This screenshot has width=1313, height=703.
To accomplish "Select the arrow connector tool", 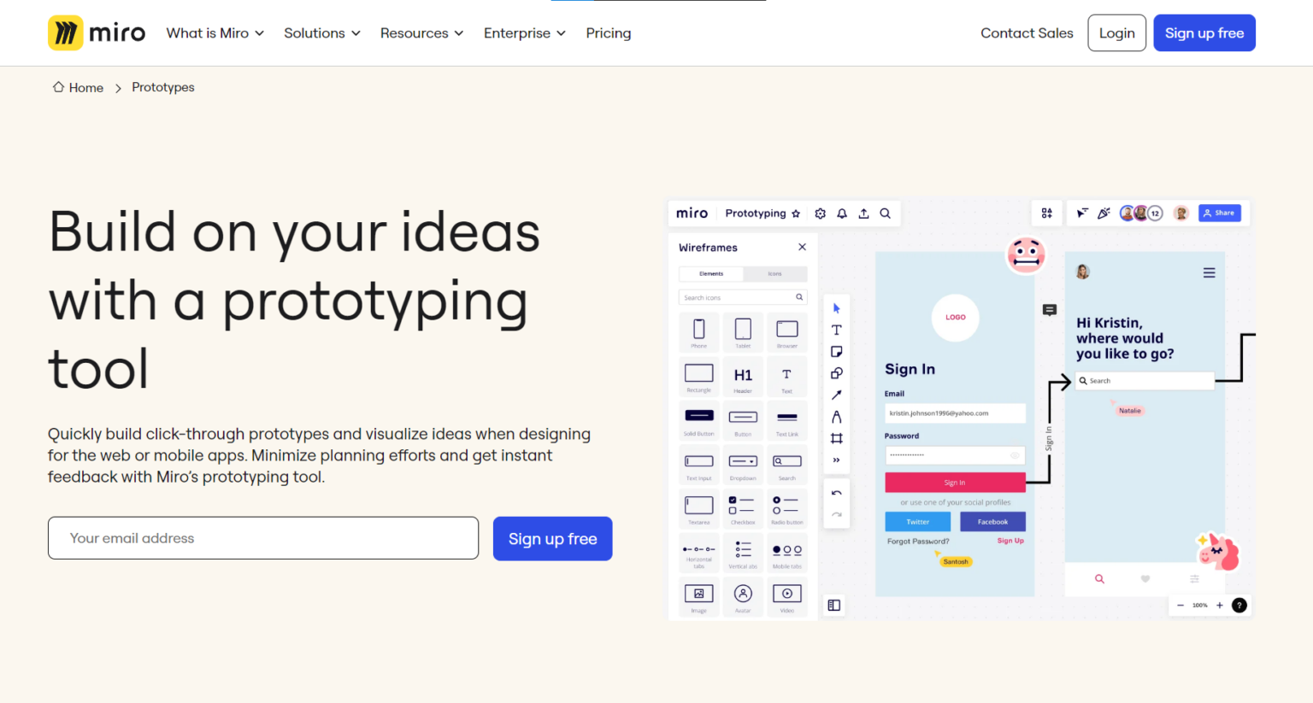I will click(x=836, y=395).
